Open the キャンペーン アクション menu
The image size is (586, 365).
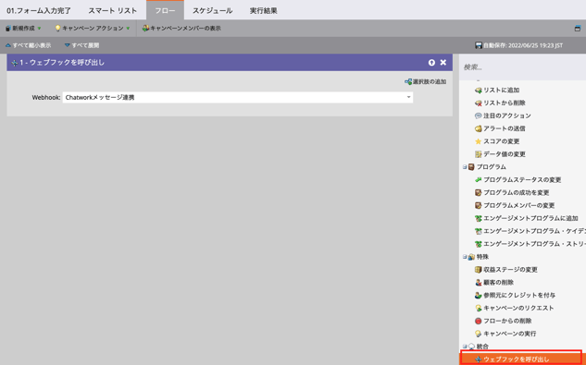click(x=93, y=29)
